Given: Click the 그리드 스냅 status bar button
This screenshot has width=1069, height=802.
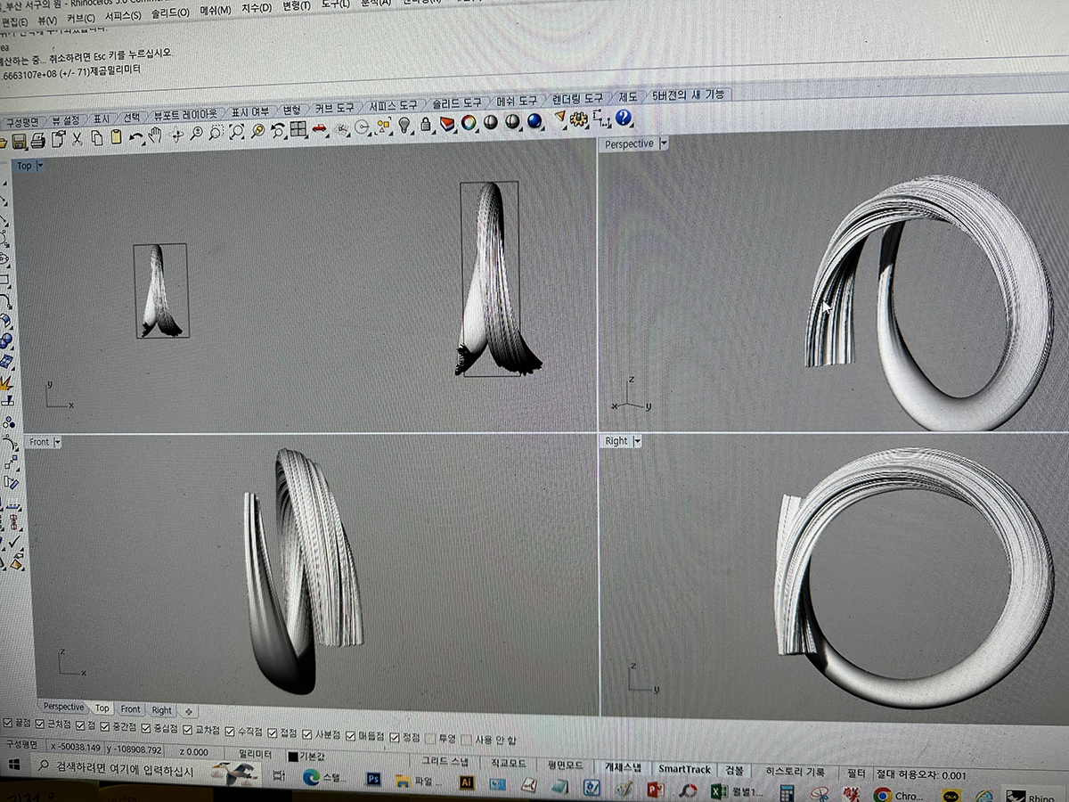Looking at the screenshot, I should [445, 761].
